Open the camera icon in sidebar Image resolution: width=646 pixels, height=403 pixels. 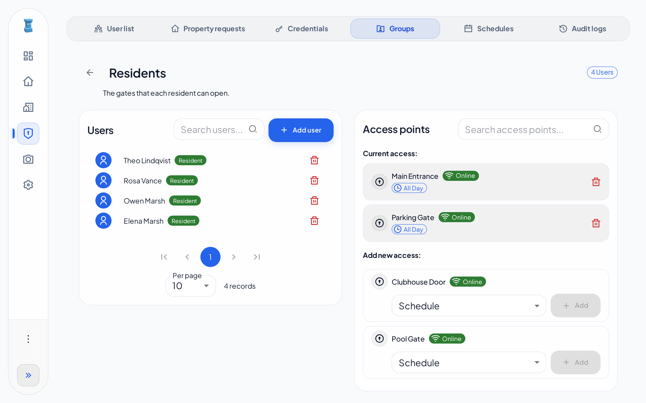tap(28, 159)
